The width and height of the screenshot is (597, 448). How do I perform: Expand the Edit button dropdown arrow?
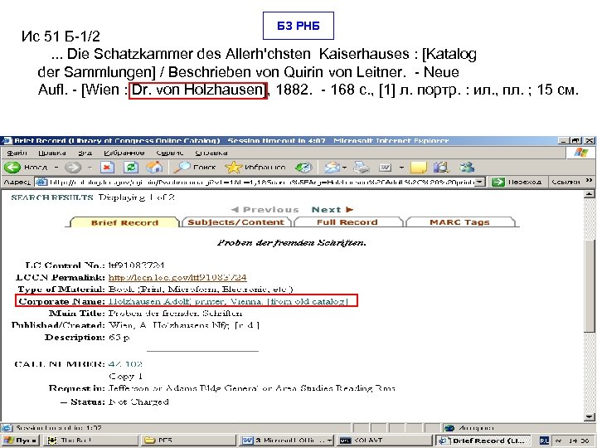(401, 168)
